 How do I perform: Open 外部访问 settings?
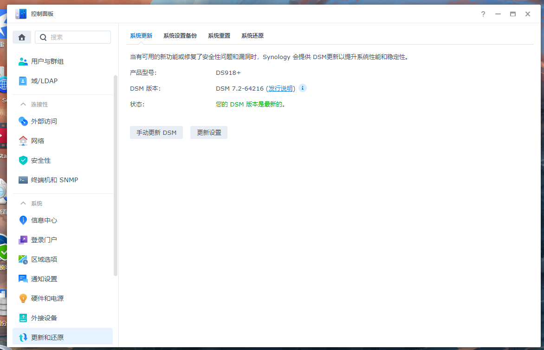(63, 121)
